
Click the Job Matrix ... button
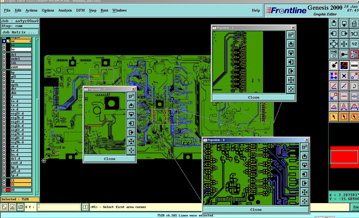point(20,32)
